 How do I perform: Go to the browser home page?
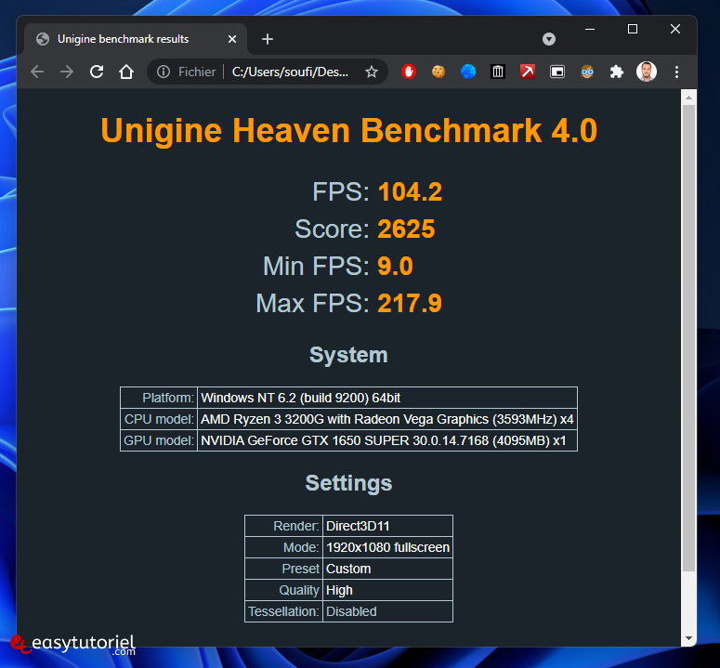coord(126,72)
